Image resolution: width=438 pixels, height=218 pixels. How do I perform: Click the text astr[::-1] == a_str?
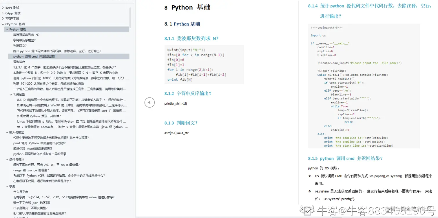pos(176,133)
